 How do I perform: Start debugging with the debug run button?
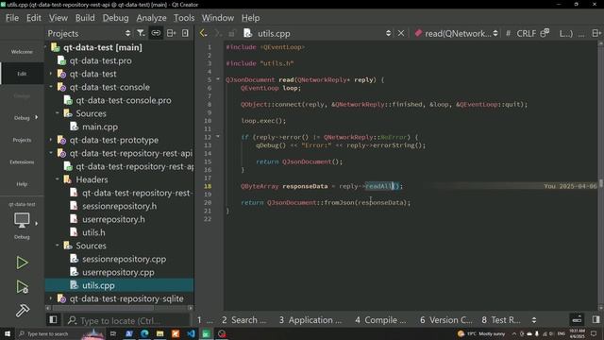coord(22,287)
